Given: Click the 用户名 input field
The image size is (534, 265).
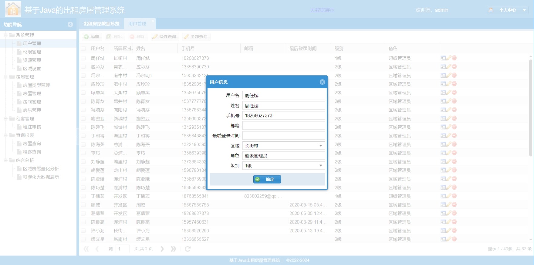Looking at the screenshot, I should [x=284, y=95].
